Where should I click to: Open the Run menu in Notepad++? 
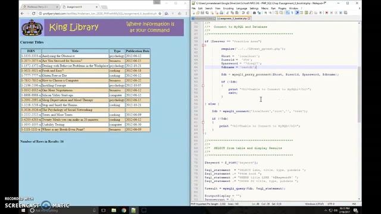[273, 8]
